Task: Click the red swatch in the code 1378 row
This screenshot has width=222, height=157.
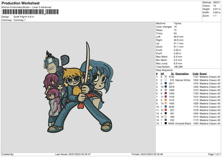Action: 166,110
